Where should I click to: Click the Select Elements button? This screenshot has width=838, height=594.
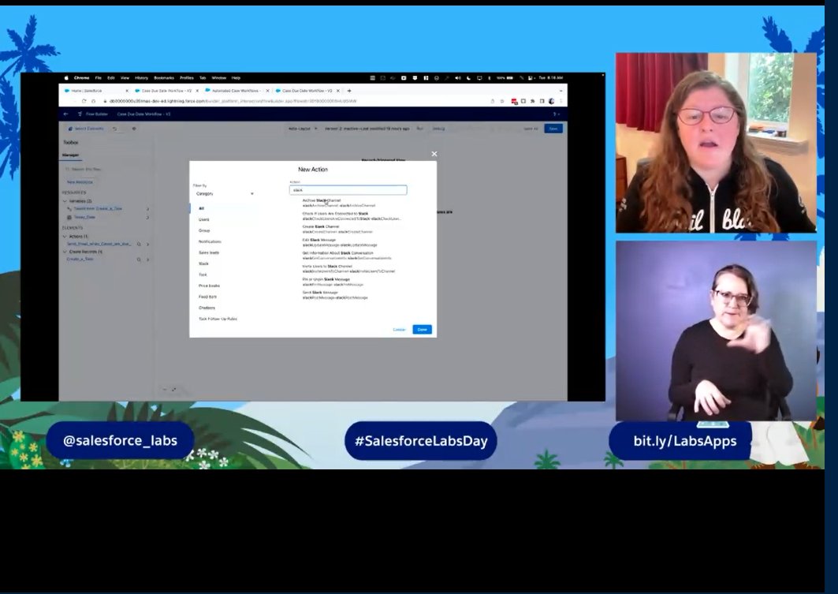click(x=85, y=129)
